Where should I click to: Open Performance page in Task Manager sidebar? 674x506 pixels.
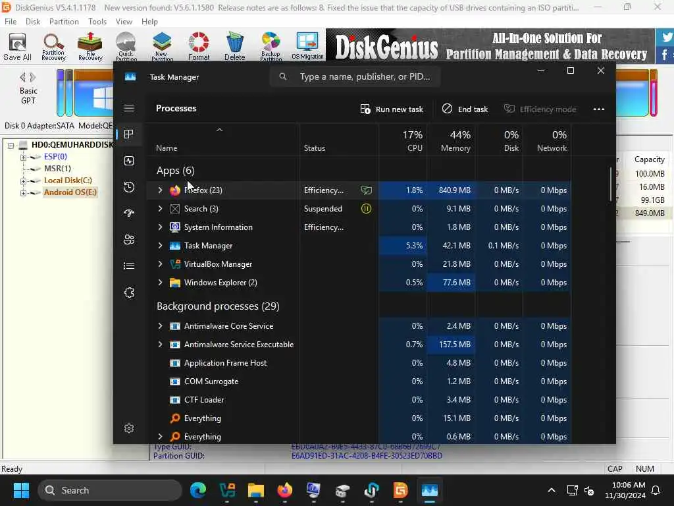click(129, 161)
